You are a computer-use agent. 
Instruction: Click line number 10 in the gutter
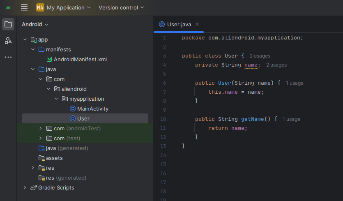click(x=163, y=119)
